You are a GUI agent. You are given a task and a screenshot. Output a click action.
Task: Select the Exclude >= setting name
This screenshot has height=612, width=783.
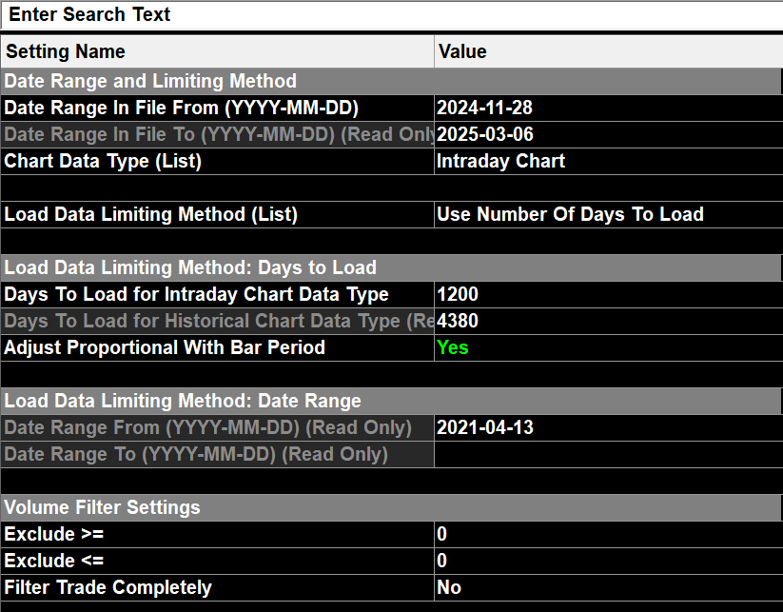tap(217, 534)
